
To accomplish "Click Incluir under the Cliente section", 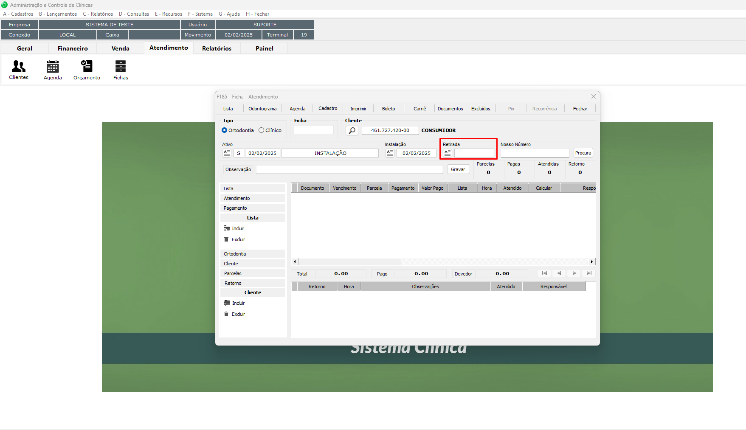I will point(234,303).
